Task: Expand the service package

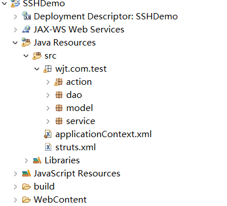Action: click(x=48, y=121)
